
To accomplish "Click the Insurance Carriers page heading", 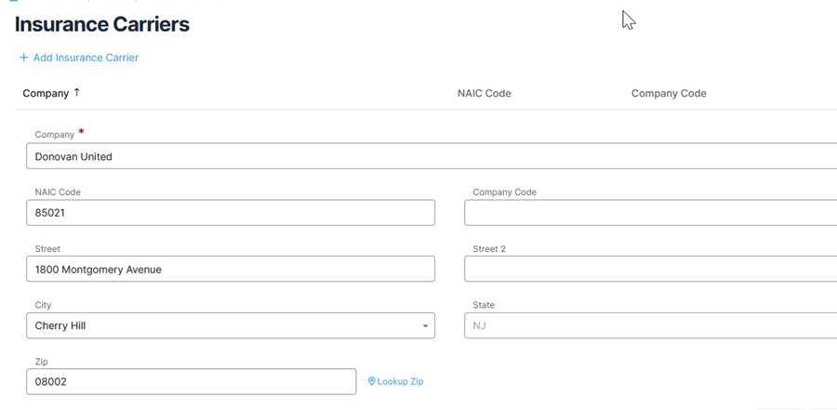I will 102,24.
